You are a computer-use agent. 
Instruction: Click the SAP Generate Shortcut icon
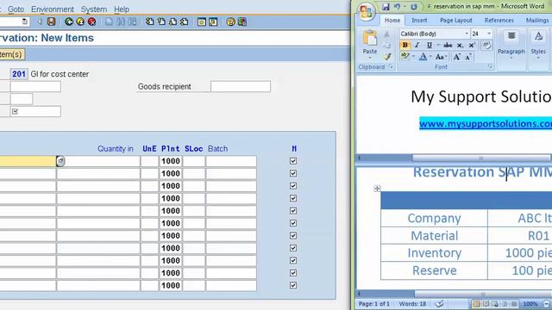213,22
